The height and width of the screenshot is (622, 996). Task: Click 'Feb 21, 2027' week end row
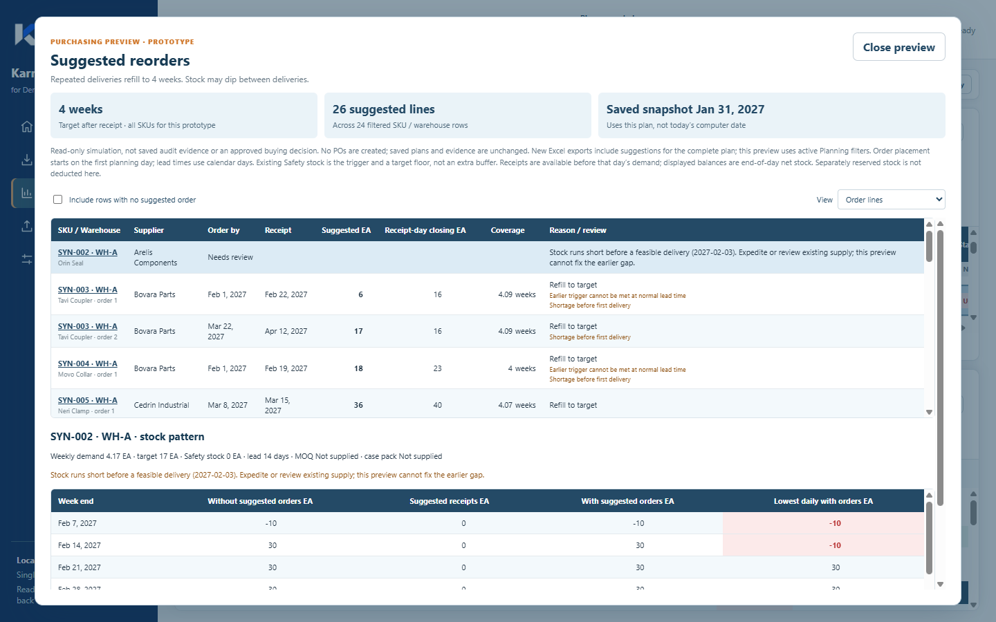488,567
